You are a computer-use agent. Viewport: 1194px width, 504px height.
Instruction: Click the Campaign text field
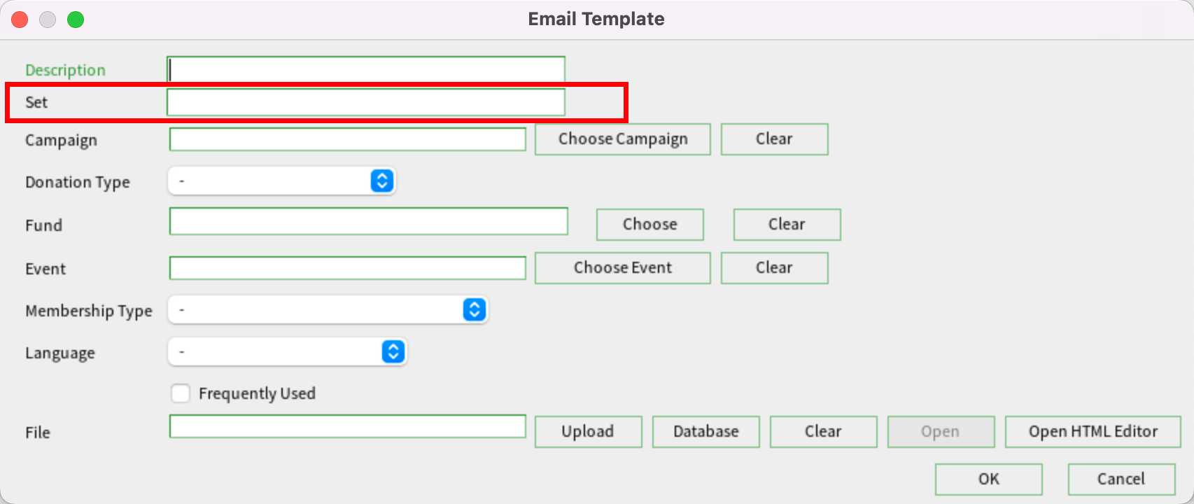[346, 139]
